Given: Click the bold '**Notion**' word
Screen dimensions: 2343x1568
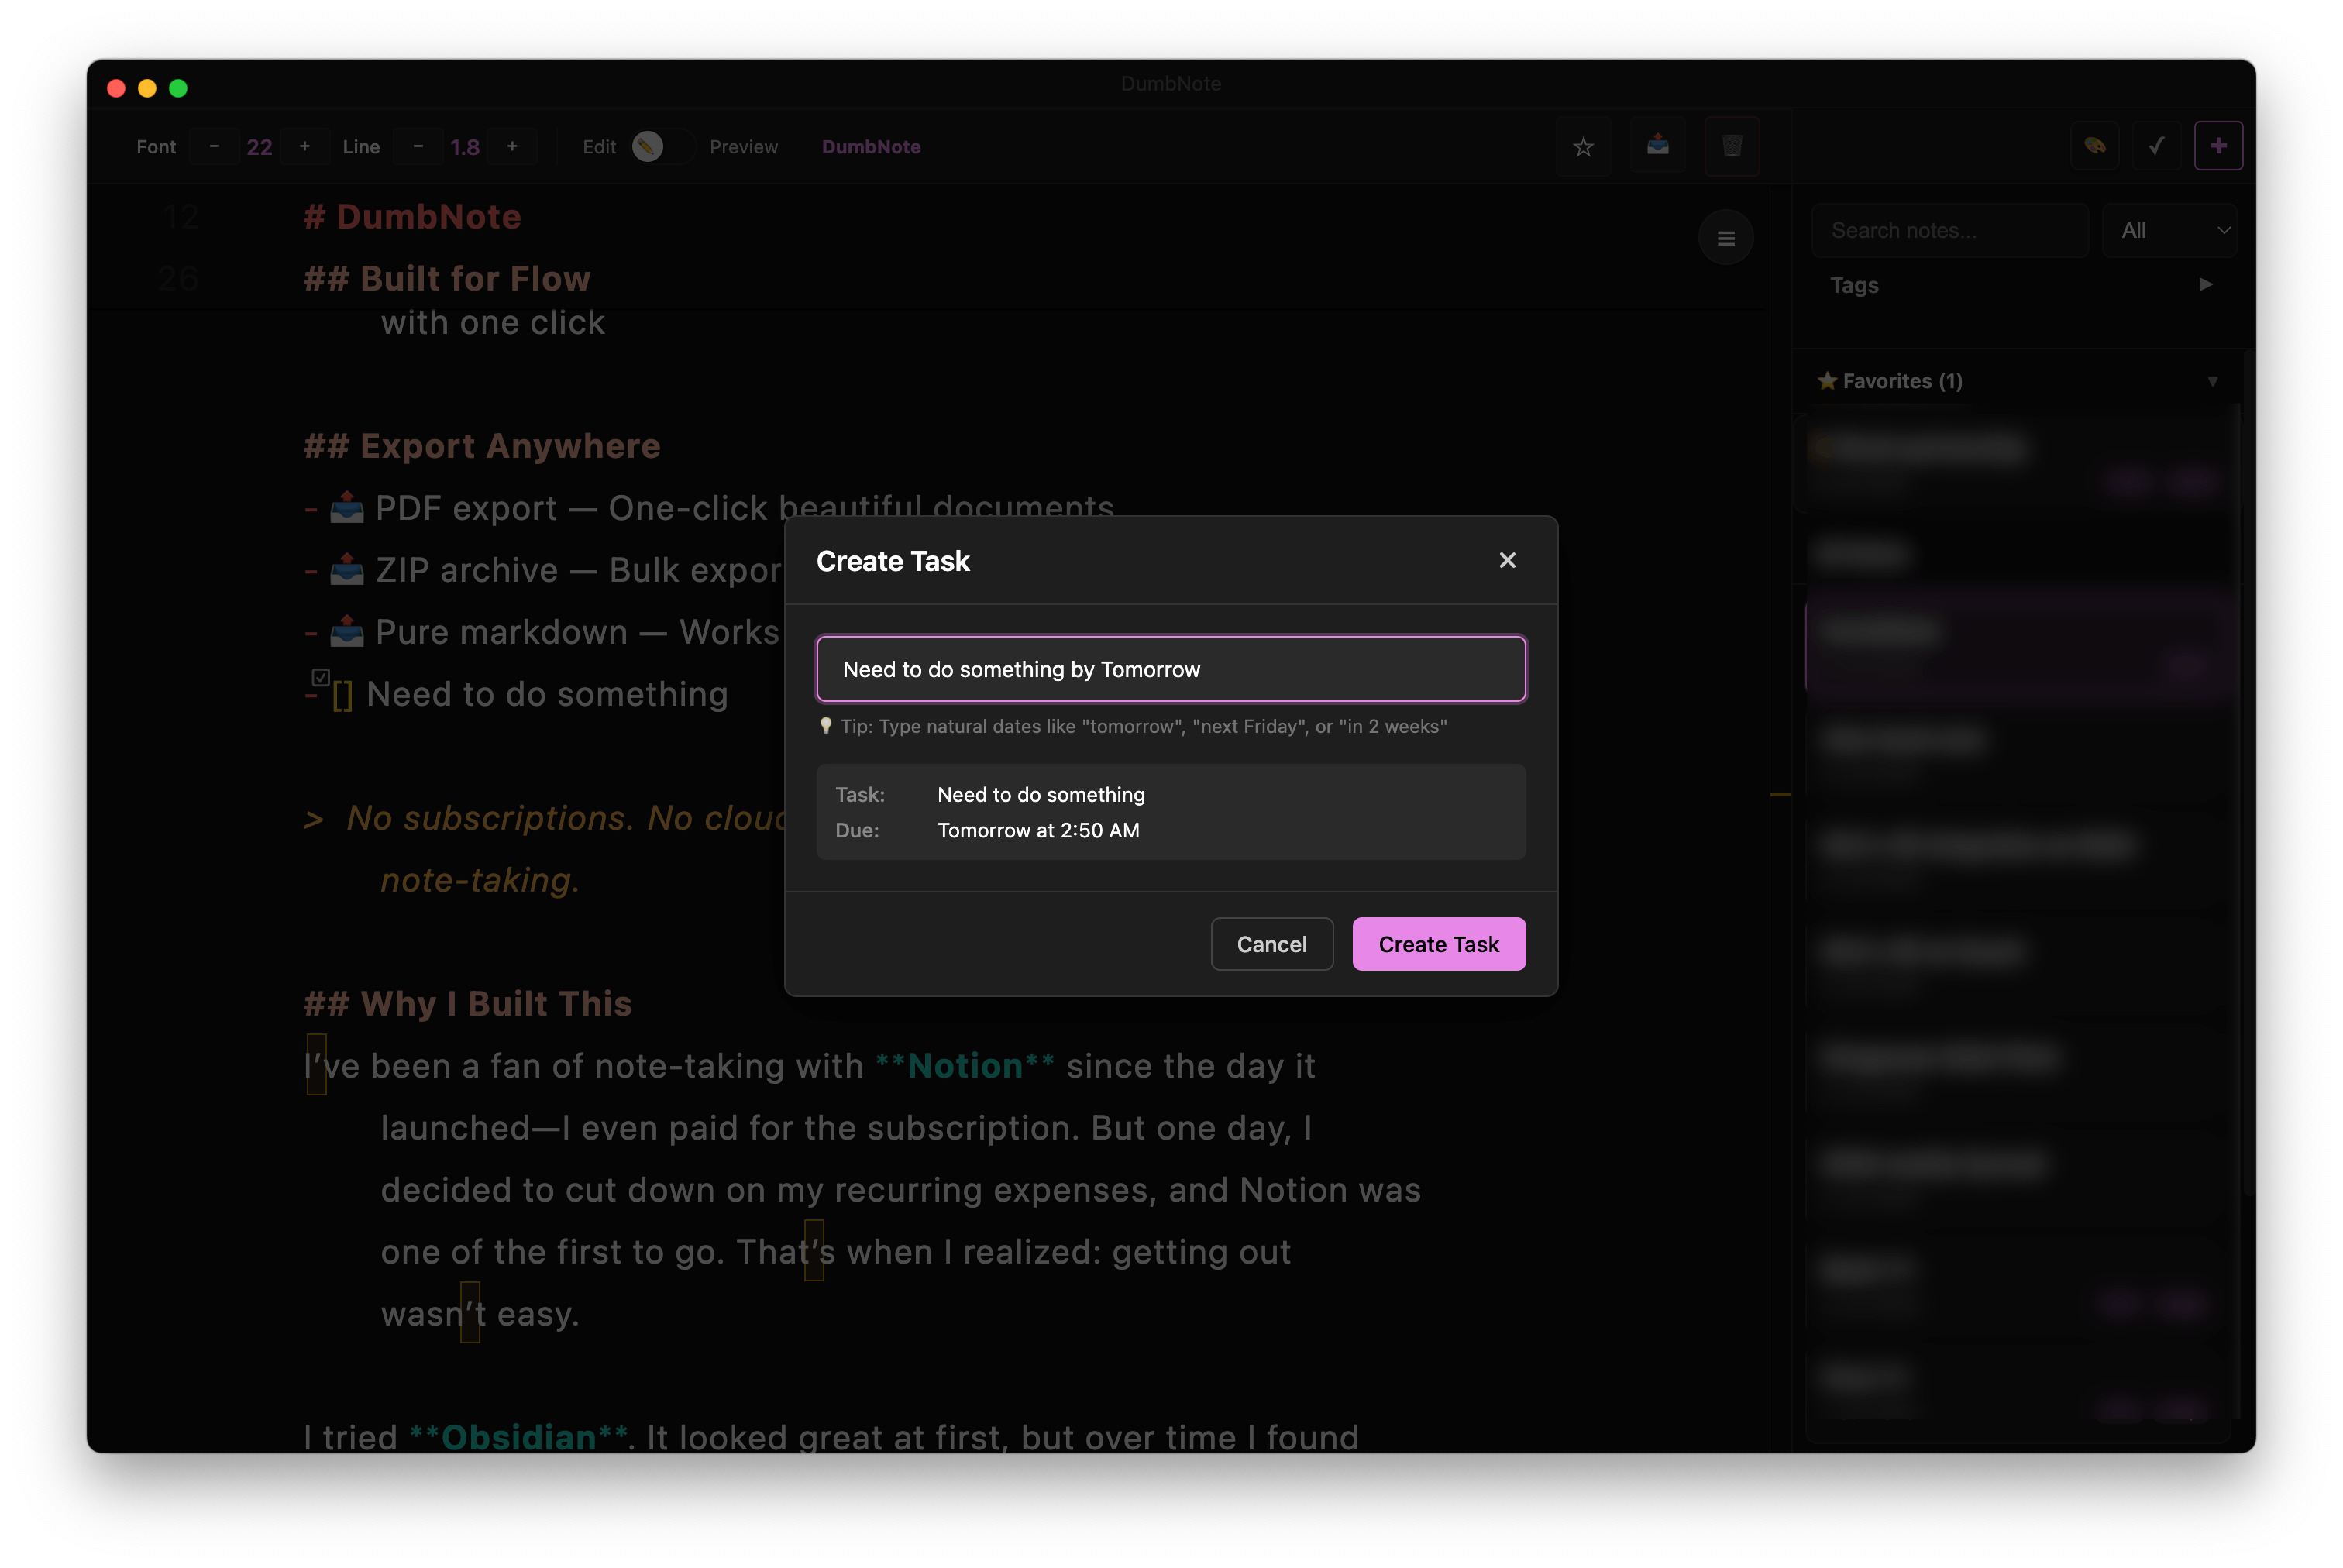Looking at the screenshot, I should pyautogui.click(x=965, y=1066).
